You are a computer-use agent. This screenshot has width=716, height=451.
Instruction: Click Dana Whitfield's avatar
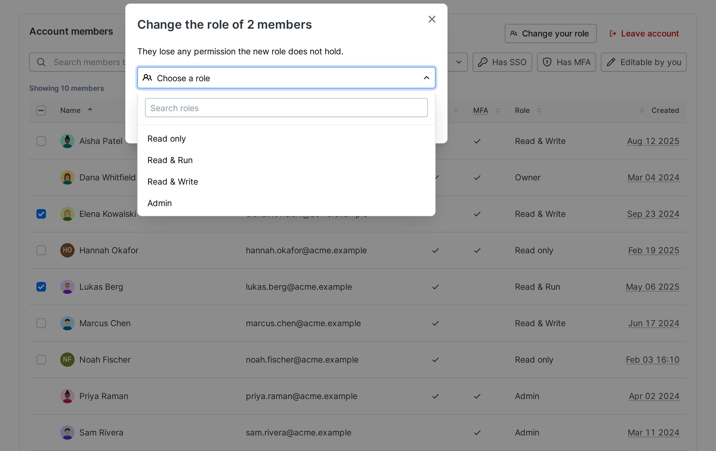67,177
